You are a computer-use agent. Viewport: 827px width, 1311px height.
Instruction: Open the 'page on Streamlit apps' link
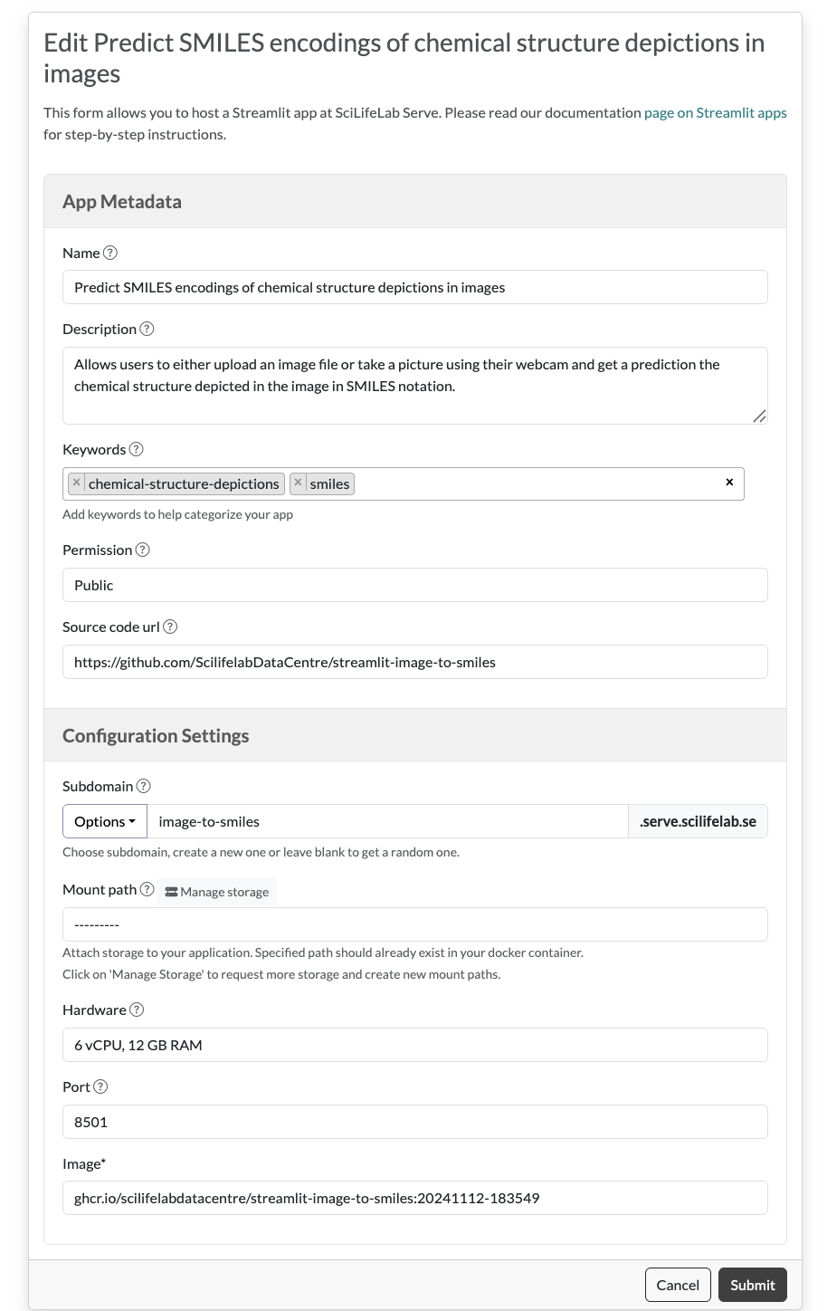click(715, 113)
